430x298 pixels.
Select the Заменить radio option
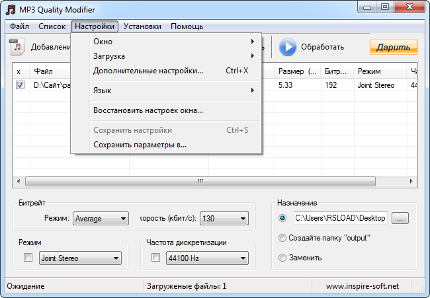point(282,258)
